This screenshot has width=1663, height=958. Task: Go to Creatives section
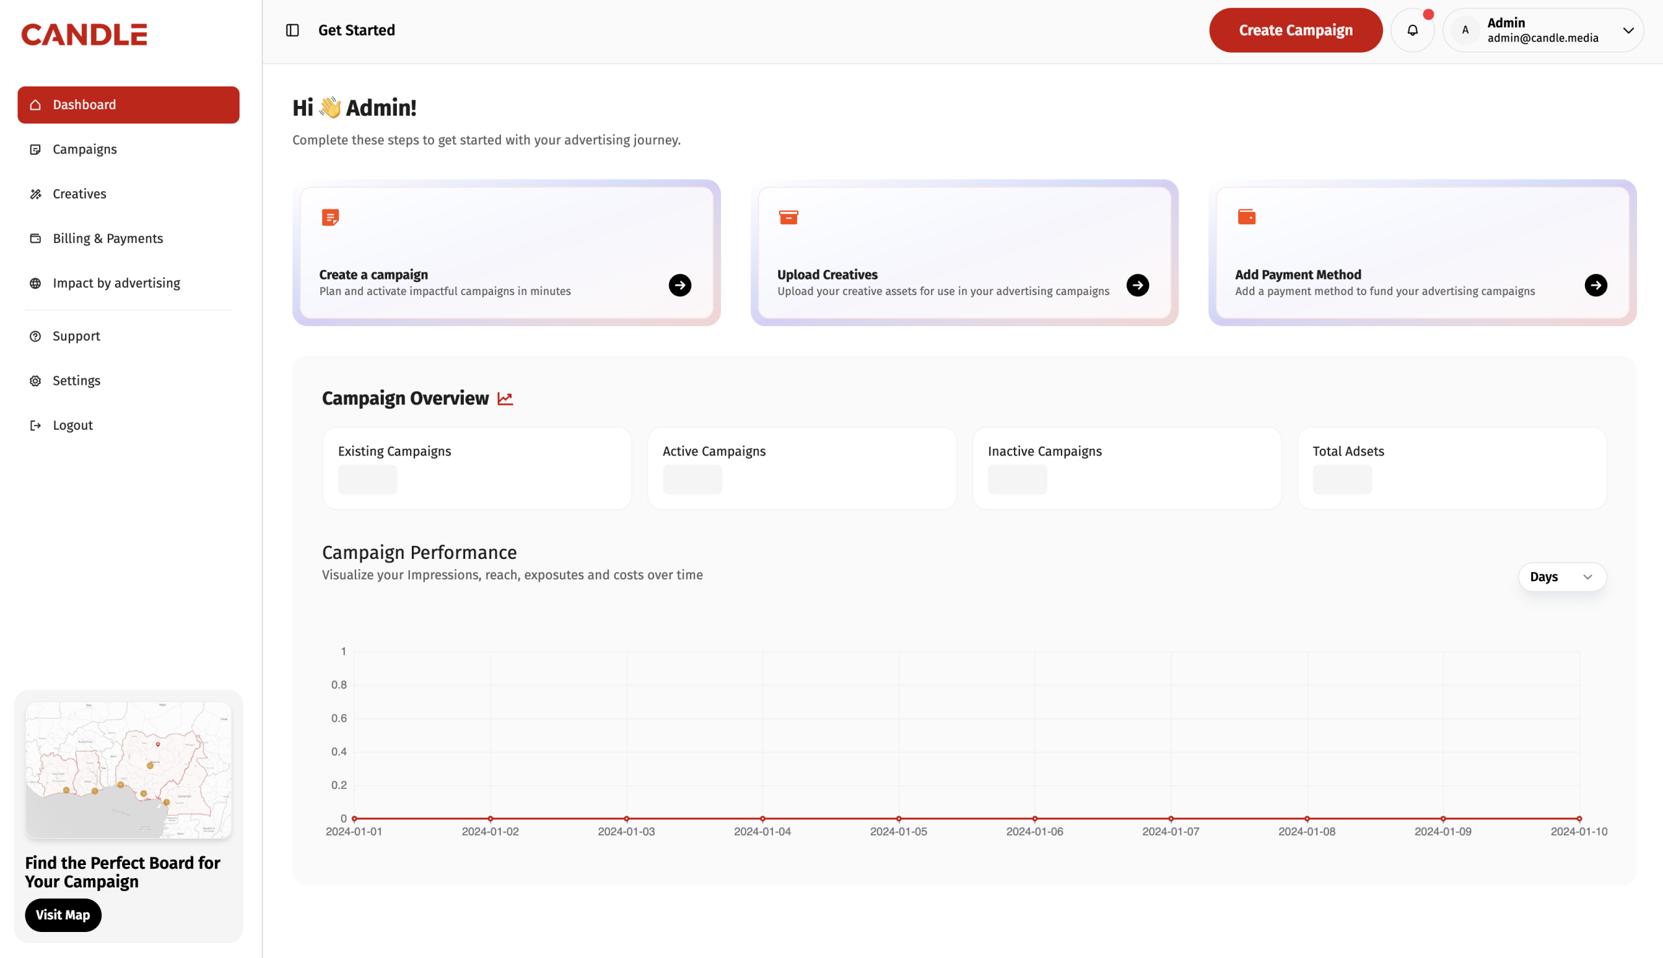tap(79, 194)
